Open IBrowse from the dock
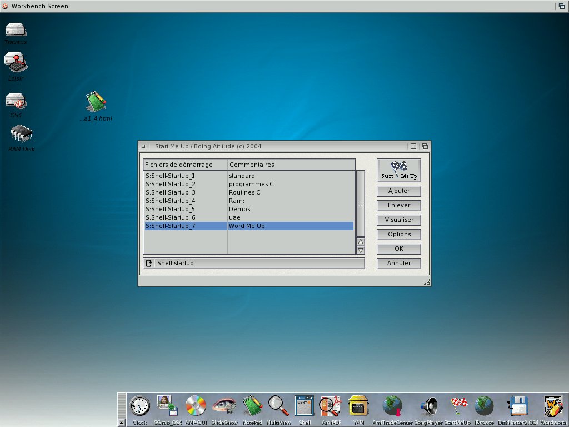 [484, 406]
